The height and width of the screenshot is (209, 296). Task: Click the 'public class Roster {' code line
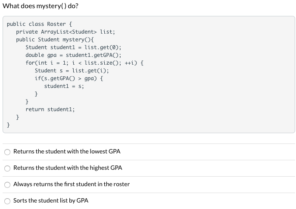tap(40, 24)
